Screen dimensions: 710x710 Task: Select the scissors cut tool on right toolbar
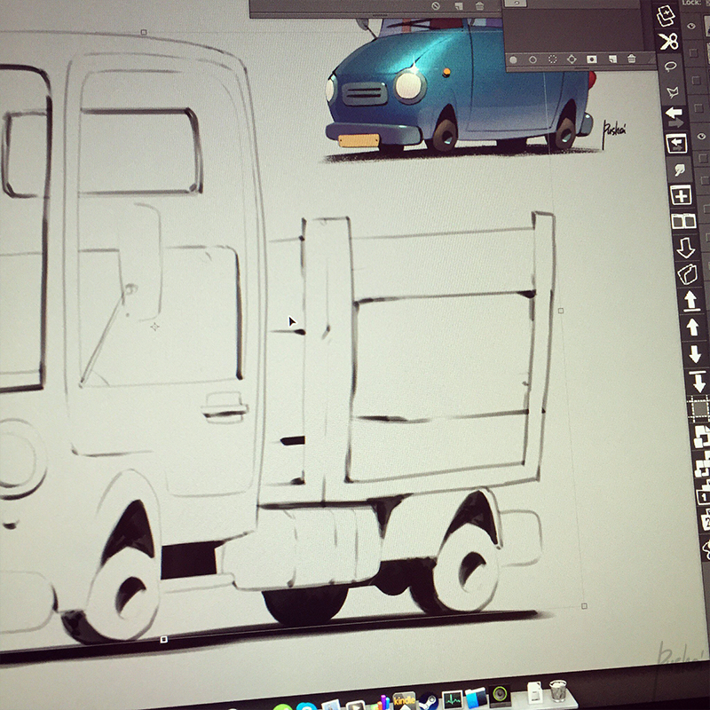point(667,42)
